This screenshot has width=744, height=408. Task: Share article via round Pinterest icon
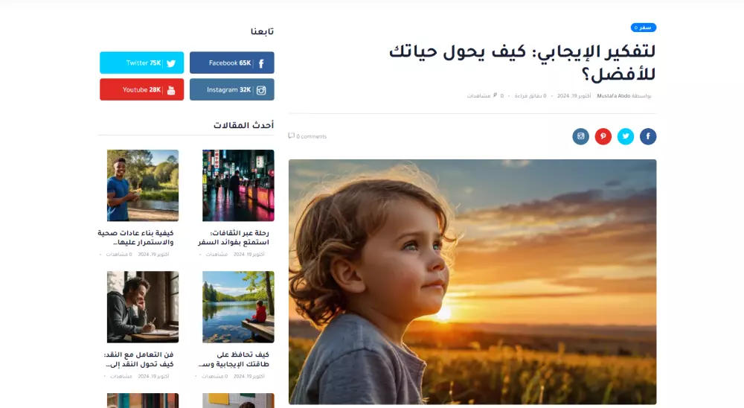(603, 136)
